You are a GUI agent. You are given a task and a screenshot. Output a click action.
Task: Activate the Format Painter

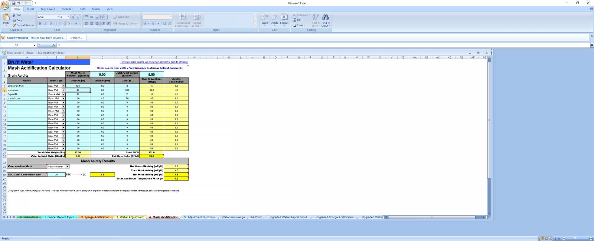[23, 25]
